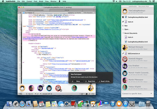
Task: Open the Format menu
Action: click(x=29, y=1)
